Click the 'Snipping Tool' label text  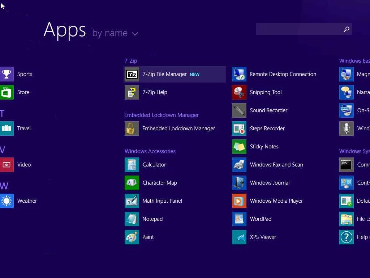coord(266,92)
